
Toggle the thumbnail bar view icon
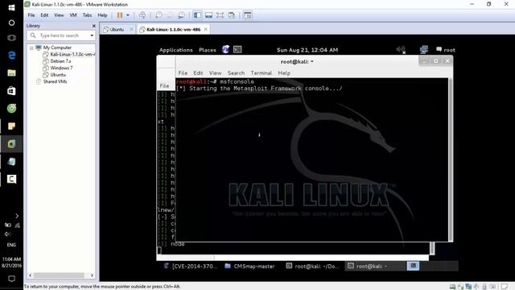[208, 15]
